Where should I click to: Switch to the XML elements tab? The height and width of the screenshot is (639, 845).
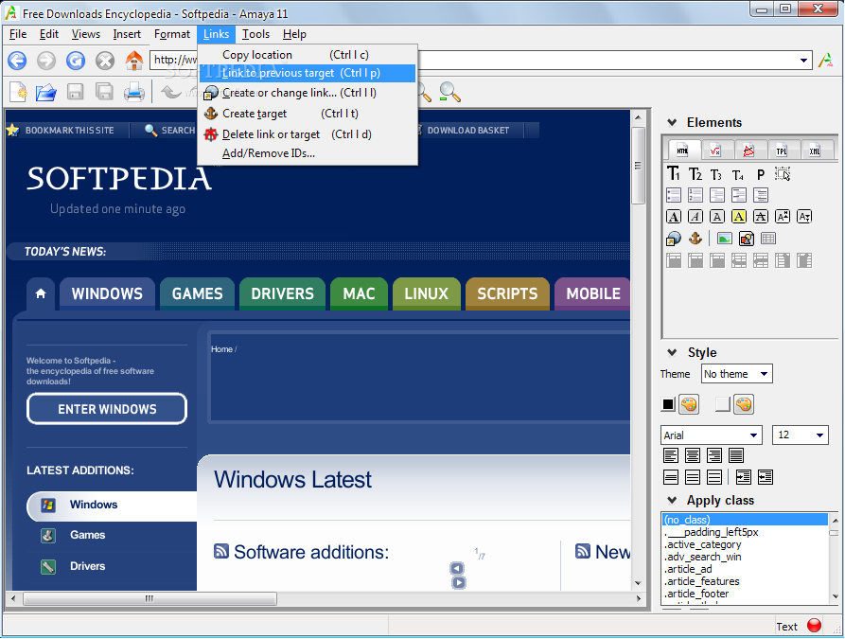pyautogui.click(x=815, y=151)
